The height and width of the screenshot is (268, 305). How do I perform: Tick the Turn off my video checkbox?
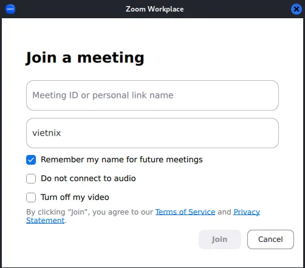pos(31,198)
